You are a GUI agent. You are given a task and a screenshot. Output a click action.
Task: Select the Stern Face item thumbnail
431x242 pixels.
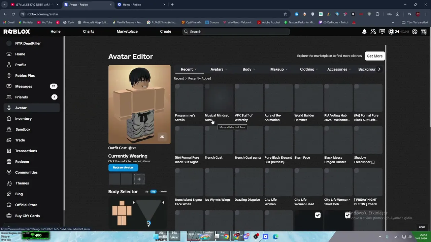(308, 140)
